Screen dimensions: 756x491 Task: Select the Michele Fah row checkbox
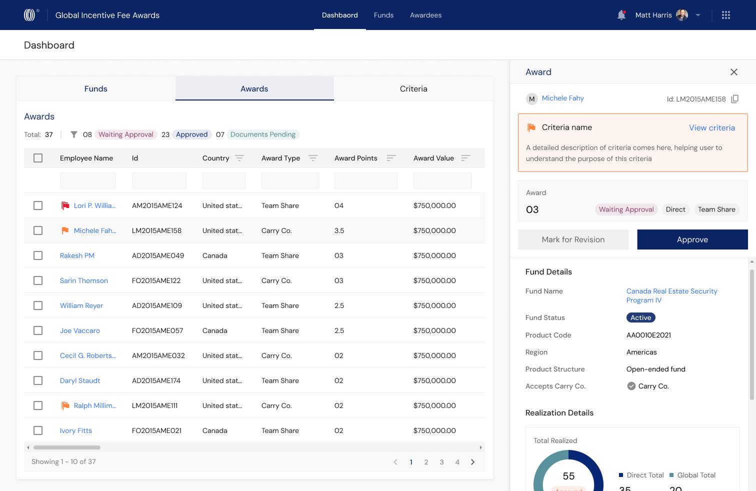click(38, 230)
